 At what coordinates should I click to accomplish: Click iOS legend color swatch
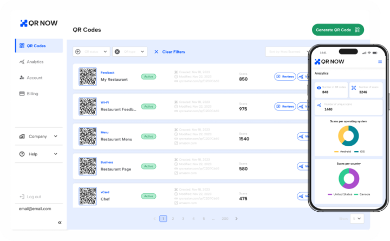coord(356,152)
